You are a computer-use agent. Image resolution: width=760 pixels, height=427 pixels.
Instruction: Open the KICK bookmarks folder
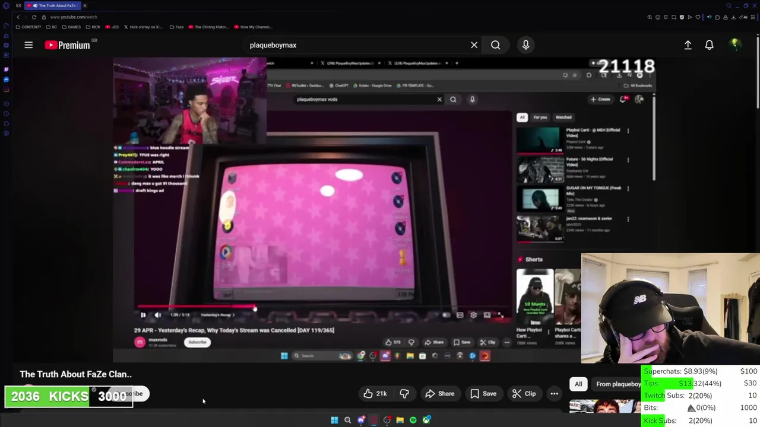pyautogui.click(x=93, y=27)
